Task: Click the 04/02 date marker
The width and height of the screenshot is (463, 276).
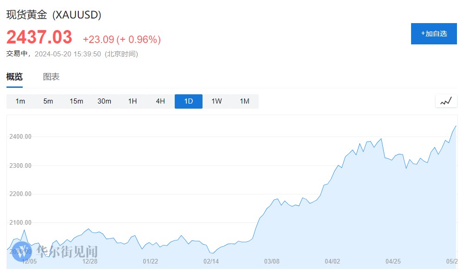Action: pyautogui.click(x=332, y=261)
